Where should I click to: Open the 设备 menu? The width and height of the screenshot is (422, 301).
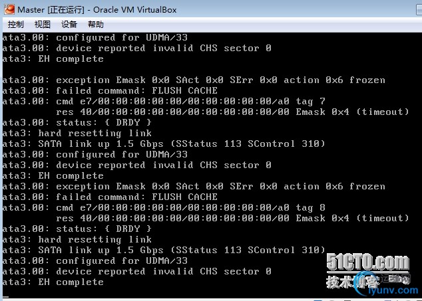(x=69, y=25)
